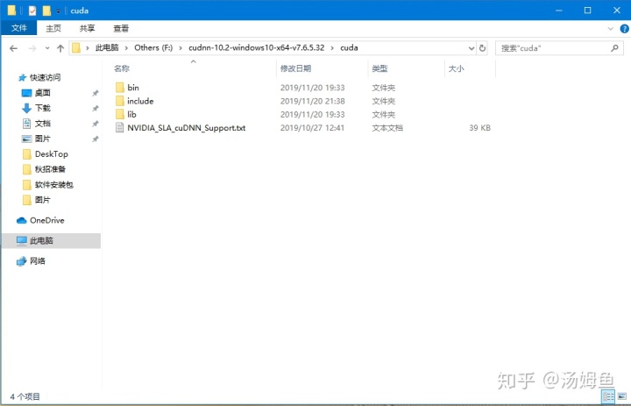Click 此电脑 in address breadcrumb
Screen dimensions: 631x406
point(107,47)
